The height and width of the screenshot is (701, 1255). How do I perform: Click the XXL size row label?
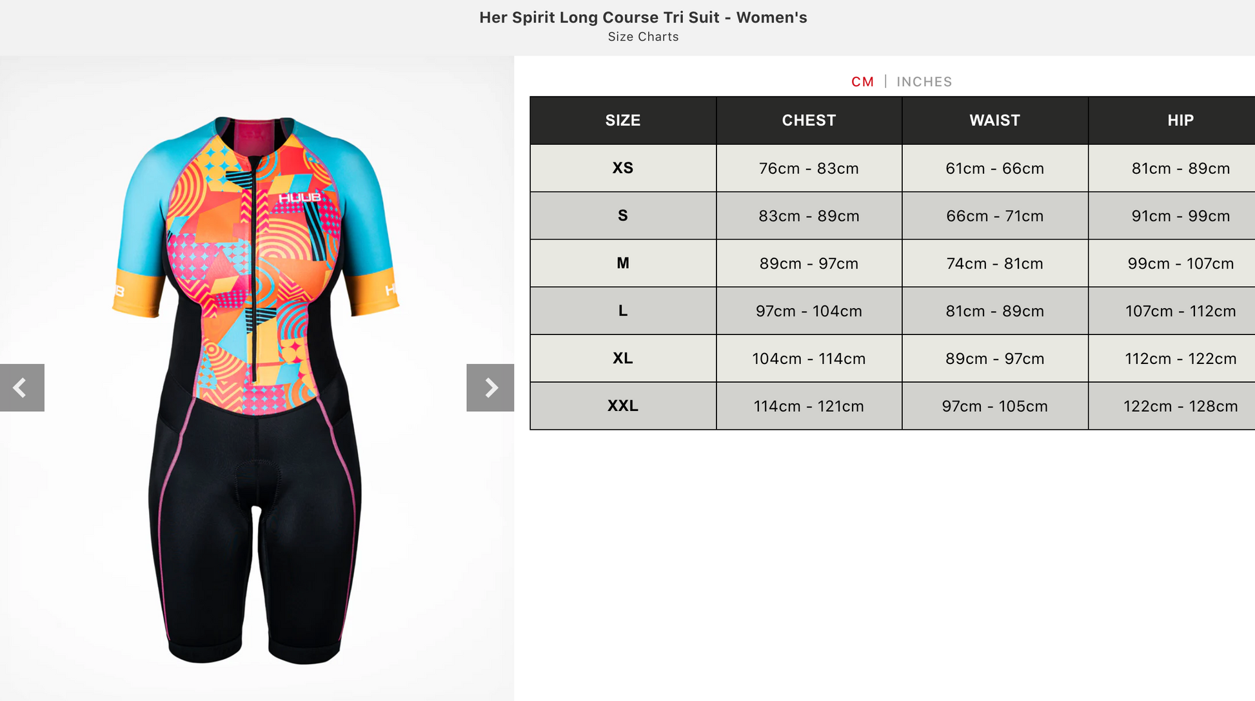tap(623, 406)
